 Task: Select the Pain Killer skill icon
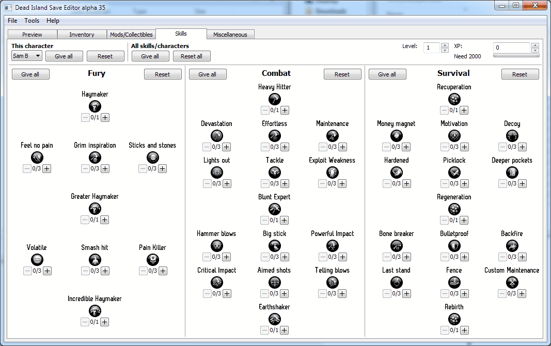153,260
